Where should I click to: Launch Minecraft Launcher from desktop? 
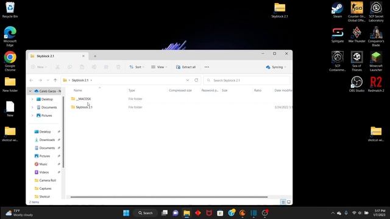click(376, 61)
